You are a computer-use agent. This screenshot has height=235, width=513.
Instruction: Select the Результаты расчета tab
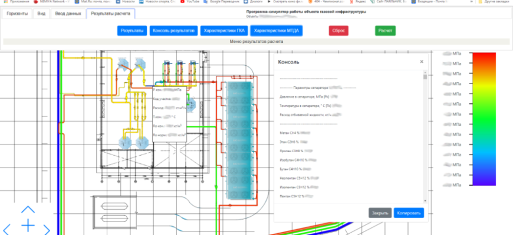pyautogui.click(x=110, y=13)
